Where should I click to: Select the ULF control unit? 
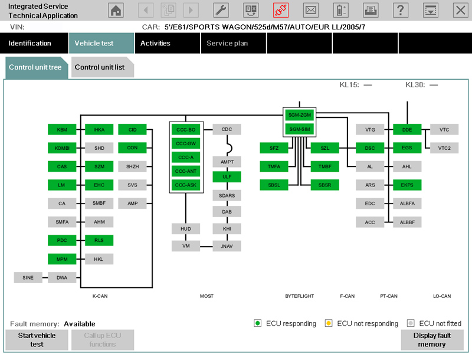click(x=227, y=176)
